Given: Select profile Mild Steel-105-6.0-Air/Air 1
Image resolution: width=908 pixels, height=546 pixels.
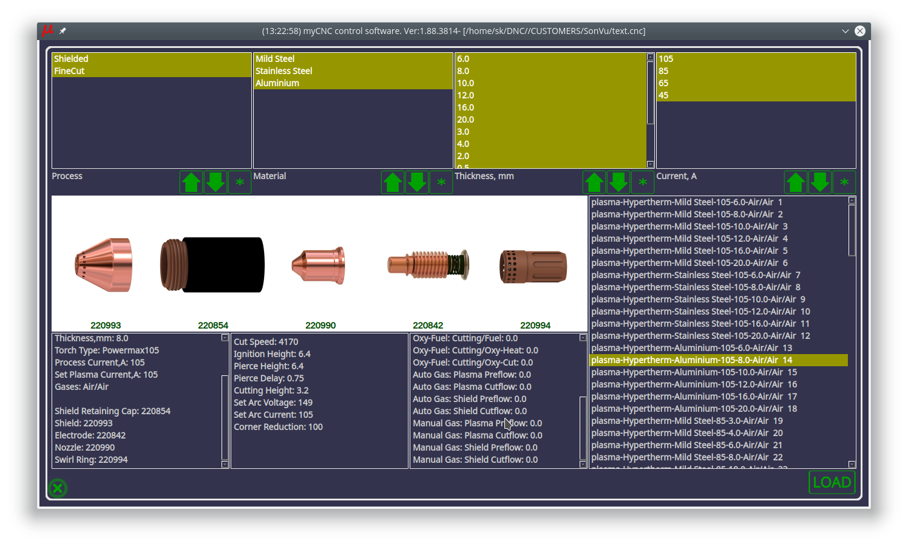Looking at the screenshot, I should tap(719, 202).
